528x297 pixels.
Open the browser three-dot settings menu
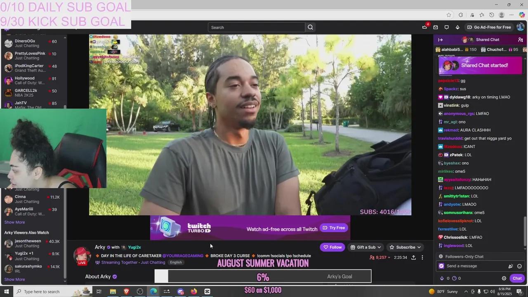click(511, 15)
